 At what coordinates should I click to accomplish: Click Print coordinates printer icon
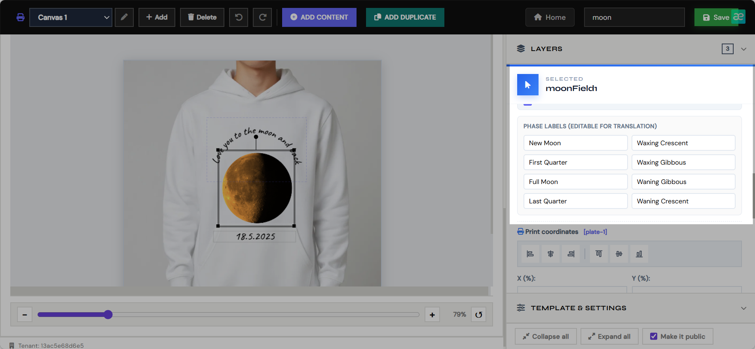520,231
